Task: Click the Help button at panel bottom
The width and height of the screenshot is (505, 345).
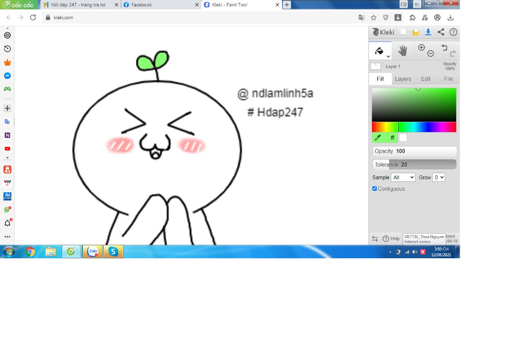Action: (x=391, y=239)
